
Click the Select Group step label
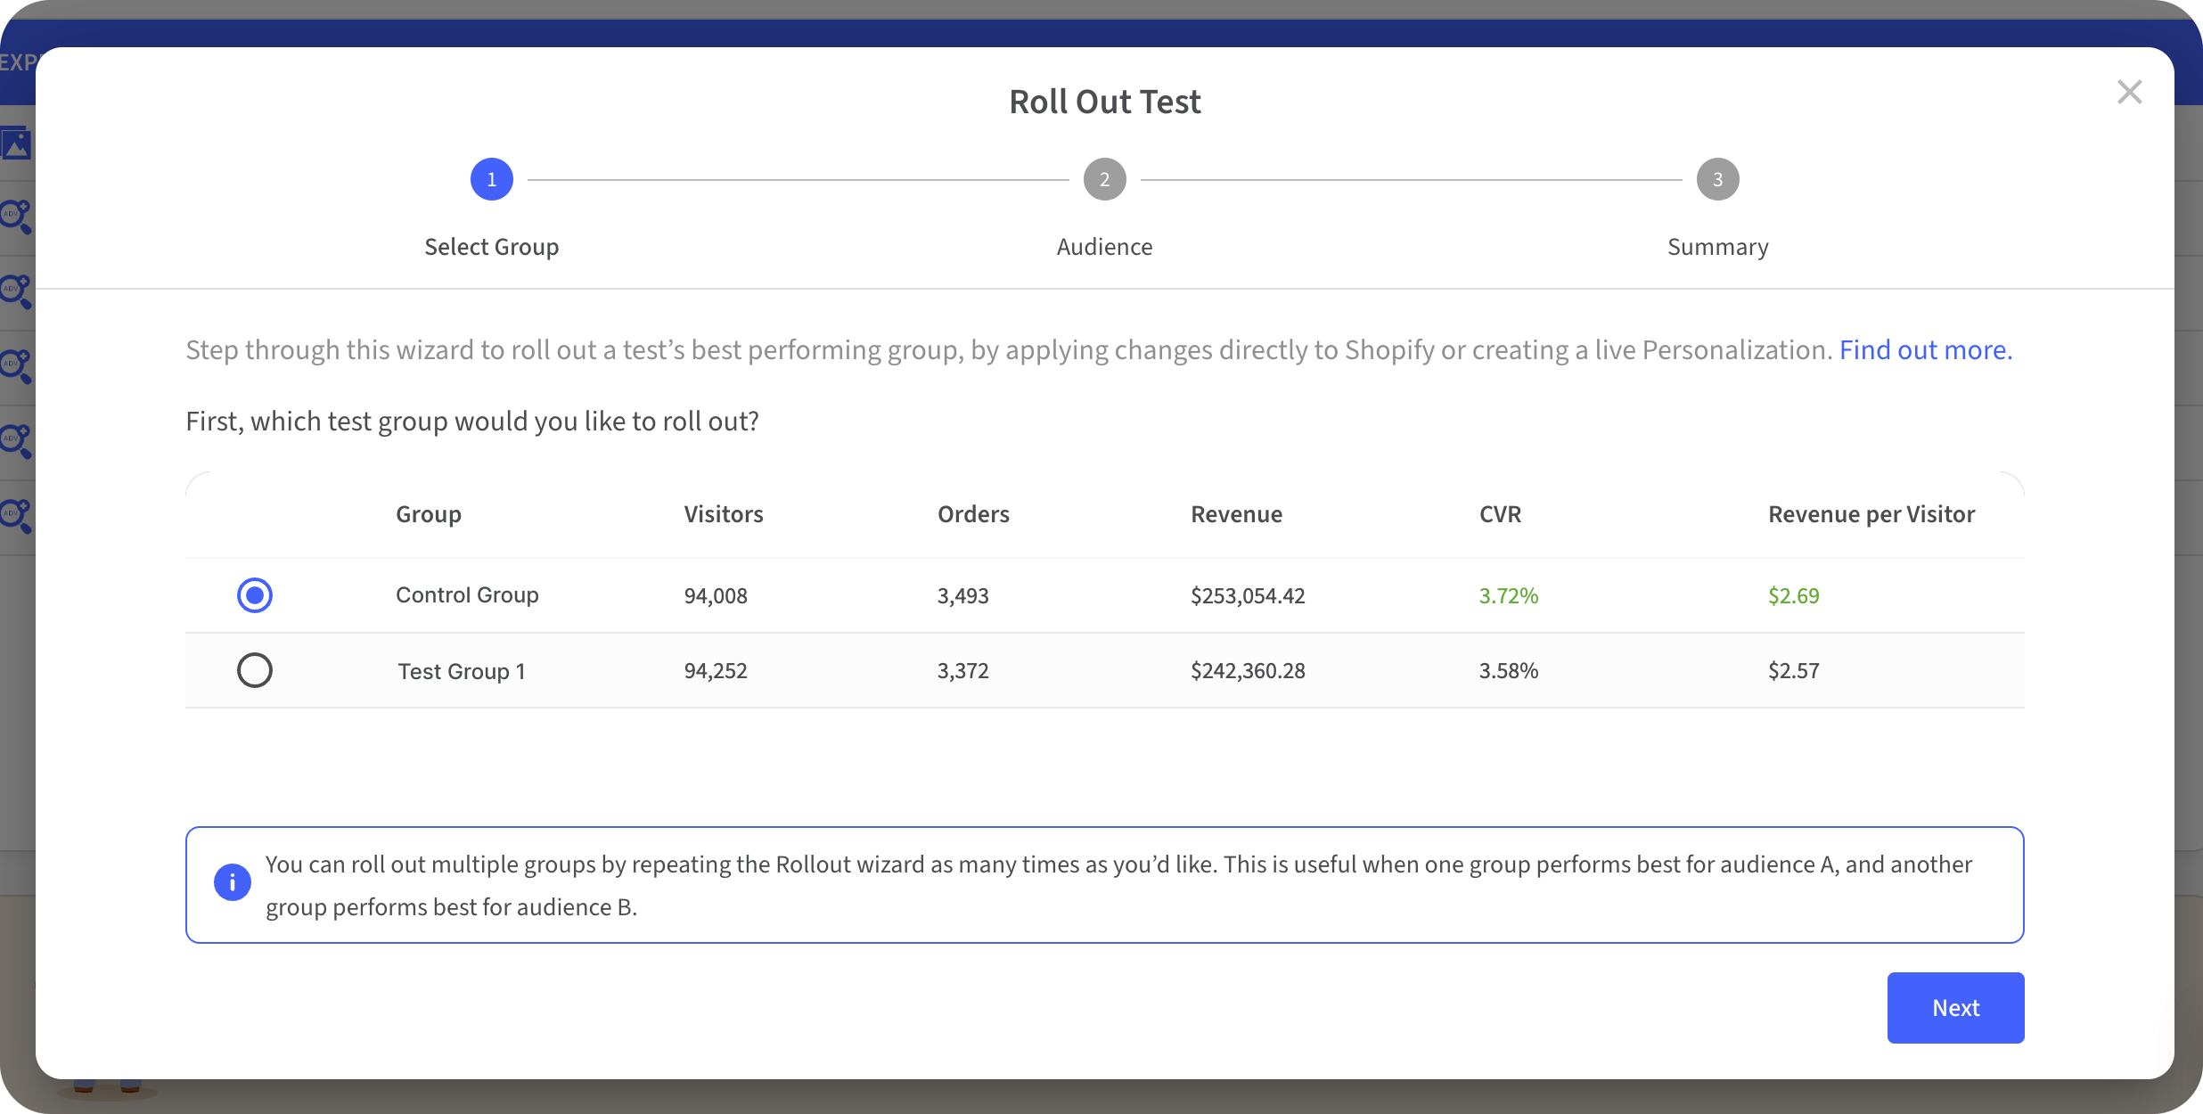(491, 247)
